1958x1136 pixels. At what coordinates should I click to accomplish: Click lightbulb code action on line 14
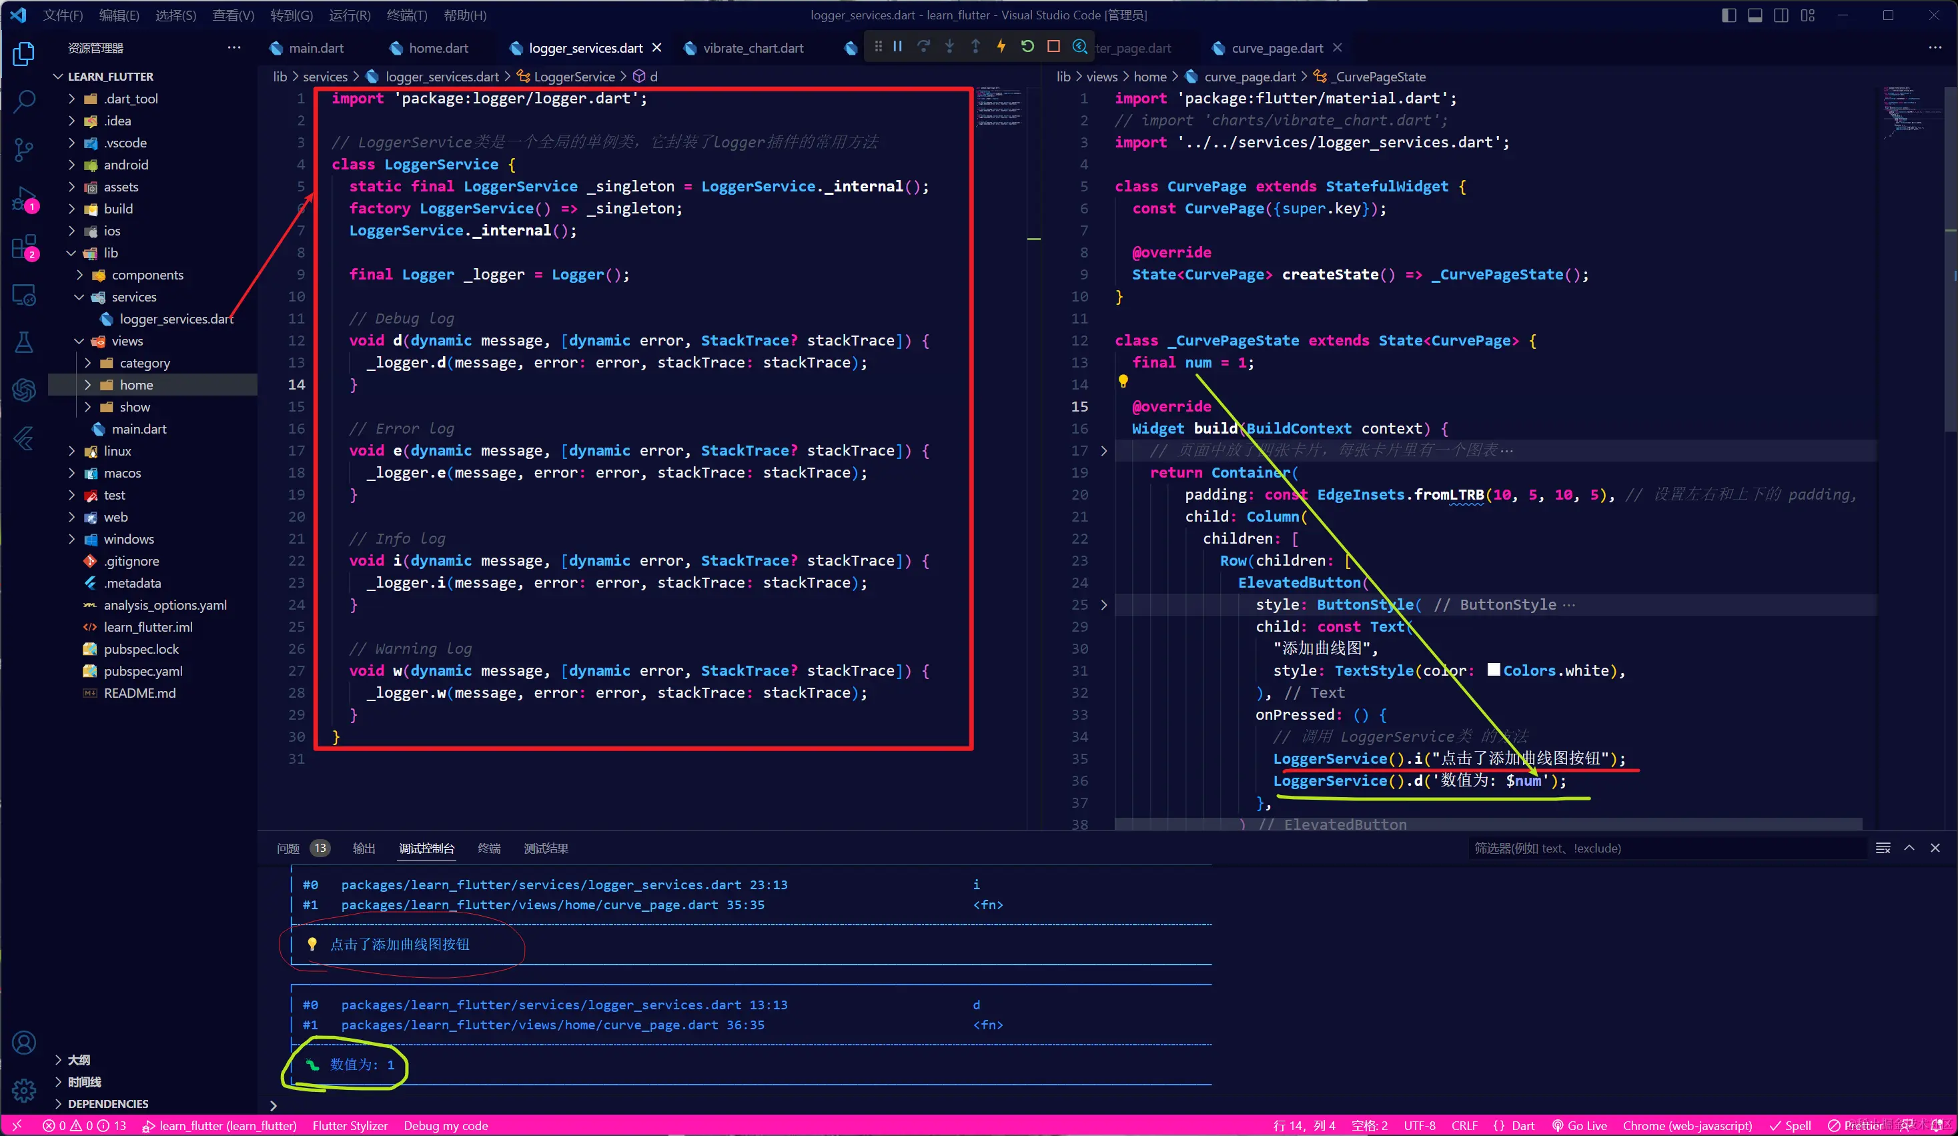(x=1123, y=381)
